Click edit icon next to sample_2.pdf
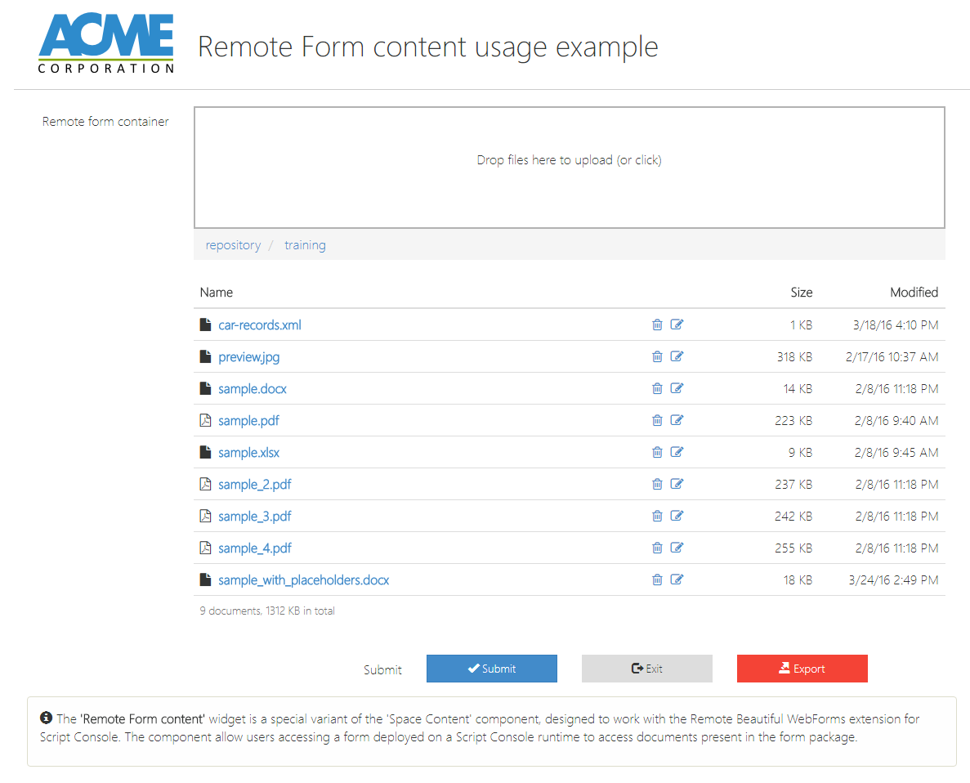 click(x=677, y=484)
